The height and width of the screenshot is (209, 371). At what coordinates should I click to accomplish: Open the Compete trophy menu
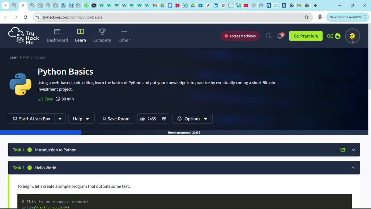click(102, 36)
